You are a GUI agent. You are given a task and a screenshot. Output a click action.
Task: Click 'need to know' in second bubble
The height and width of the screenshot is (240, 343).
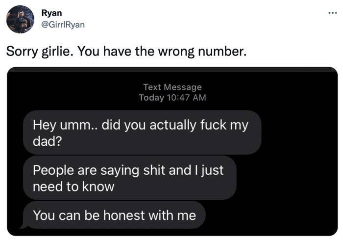73,187
